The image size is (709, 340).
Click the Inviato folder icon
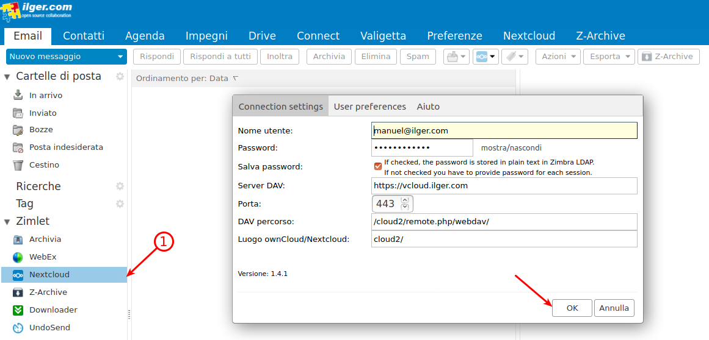18,113
